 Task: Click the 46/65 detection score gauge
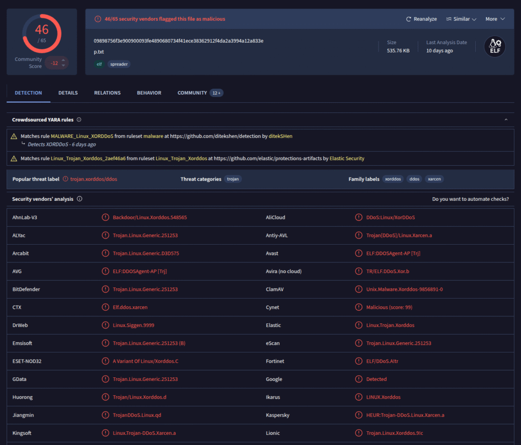click(42, 33)
